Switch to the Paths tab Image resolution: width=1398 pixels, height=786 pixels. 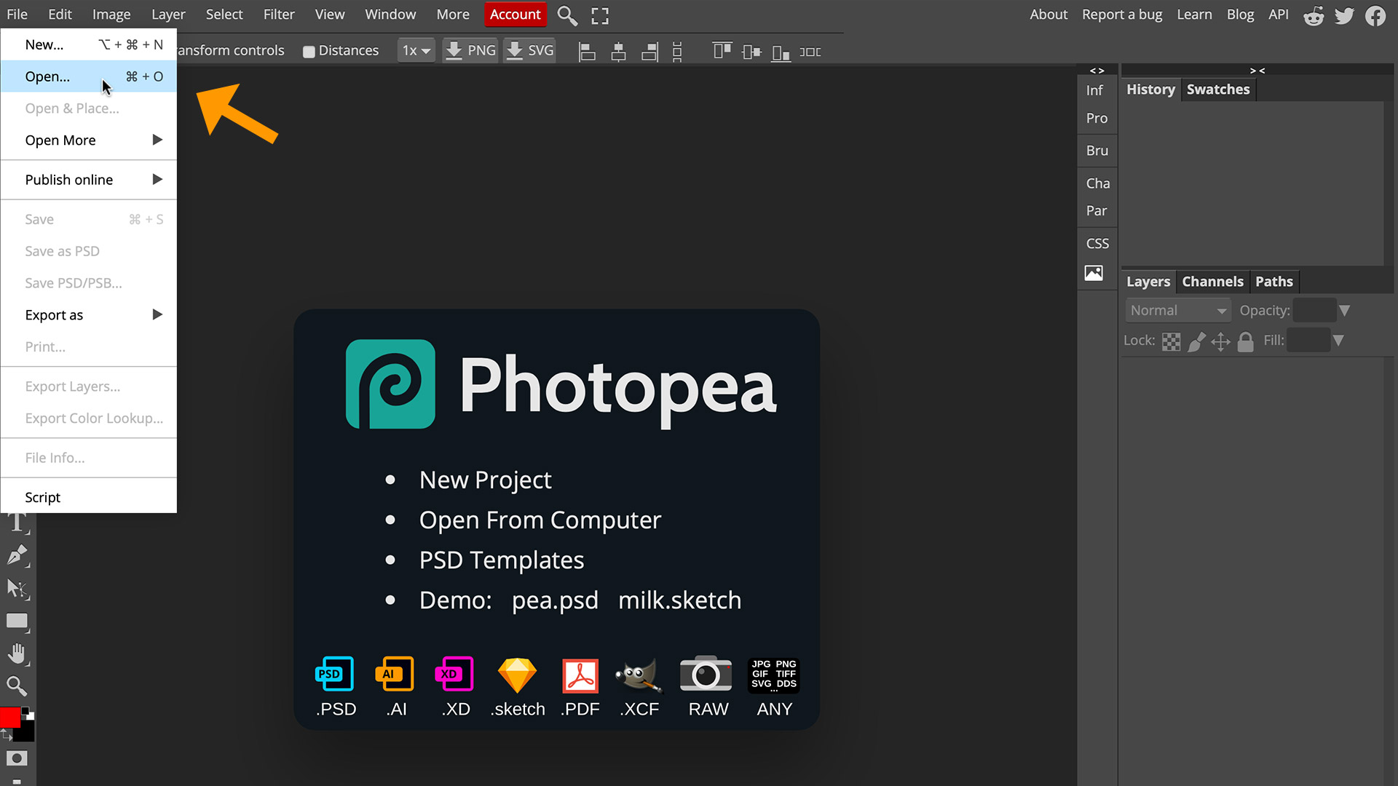(x=1274, y=282)
